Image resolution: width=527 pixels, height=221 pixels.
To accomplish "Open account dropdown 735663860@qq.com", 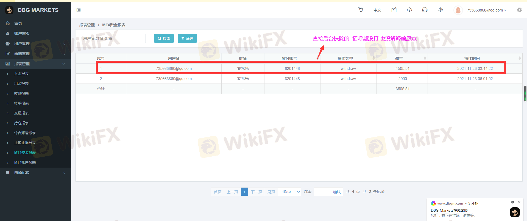I will pos(486,10).
